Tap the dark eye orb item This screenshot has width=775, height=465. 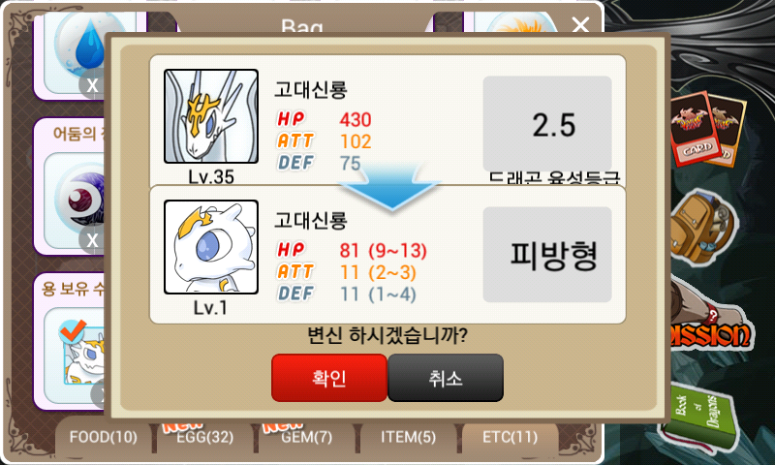click(x=79, y=201)
